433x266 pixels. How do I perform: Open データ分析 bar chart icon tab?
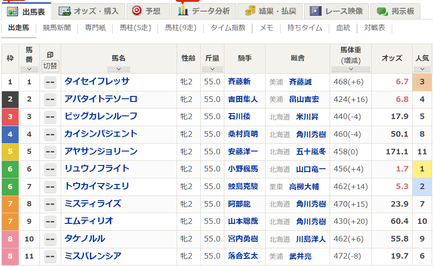(x=204, y=11)
